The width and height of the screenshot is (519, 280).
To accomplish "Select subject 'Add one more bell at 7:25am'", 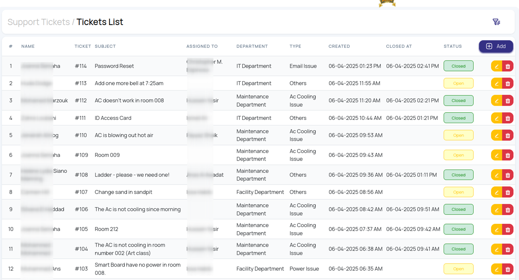I will 129,83.
